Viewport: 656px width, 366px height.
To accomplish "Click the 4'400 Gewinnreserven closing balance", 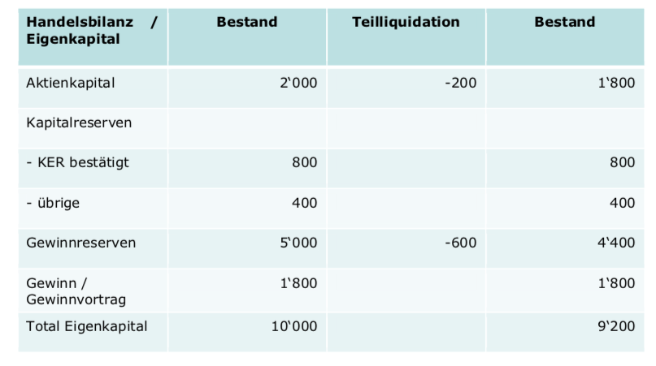I will 616,243.
